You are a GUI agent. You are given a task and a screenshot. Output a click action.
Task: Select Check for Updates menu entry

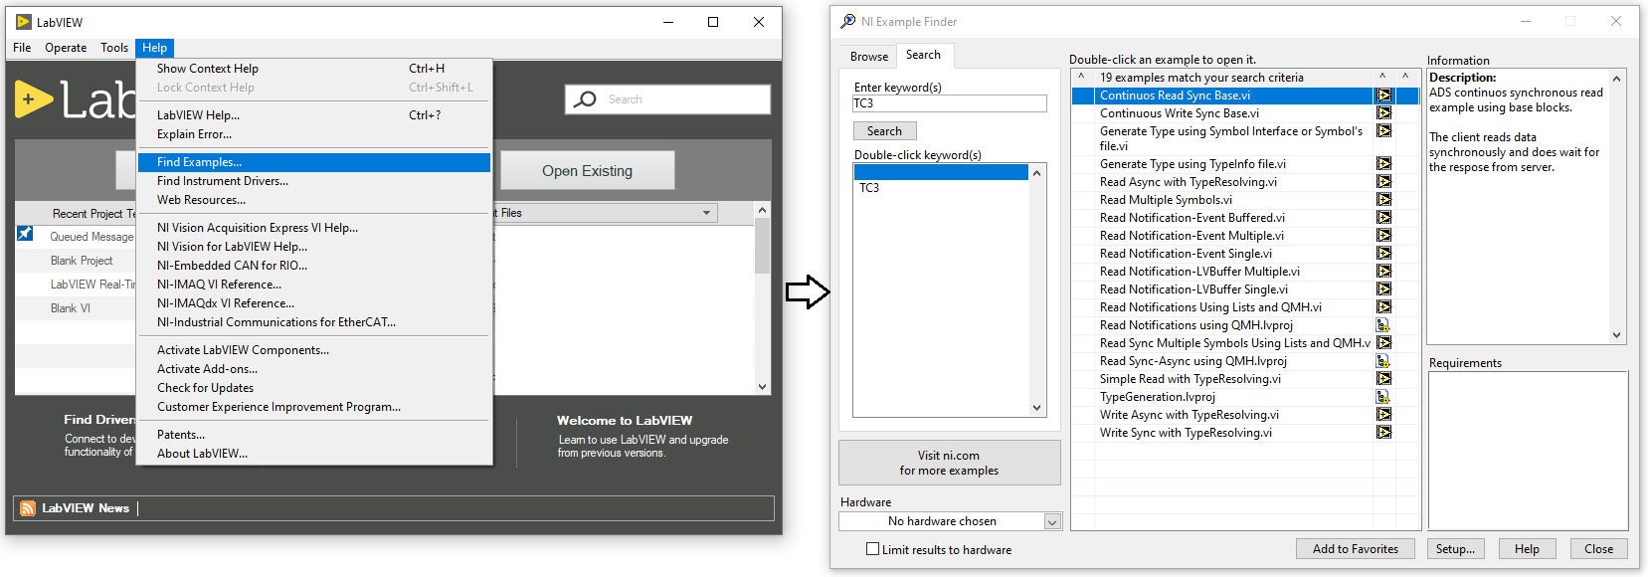(x=314, y=388)
